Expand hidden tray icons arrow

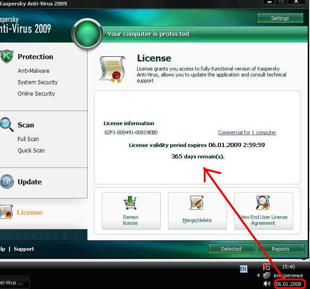click(258, 275)
